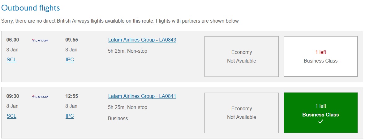This screenshot has width=365, height=140.
Task: Click the white checkmark in the green box
Action: pyautogui.click(x=320, y=122)
